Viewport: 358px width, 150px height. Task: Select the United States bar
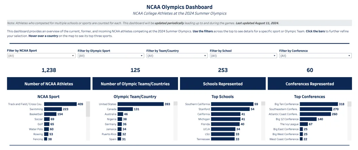[141, 104]
